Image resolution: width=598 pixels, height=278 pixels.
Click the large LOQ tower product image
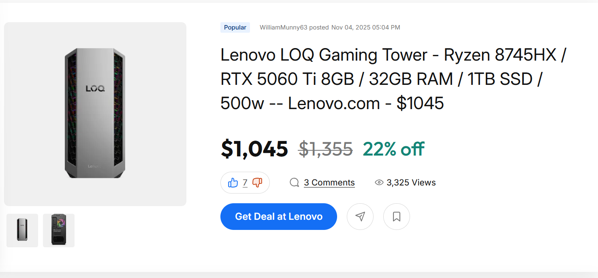(x=95, y=114)
